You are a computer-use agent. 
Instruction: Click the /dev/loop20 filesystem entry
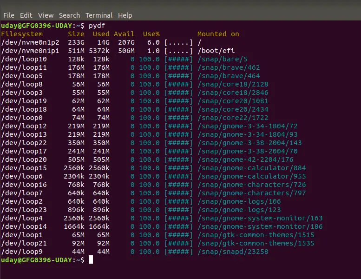coord(24,159)
